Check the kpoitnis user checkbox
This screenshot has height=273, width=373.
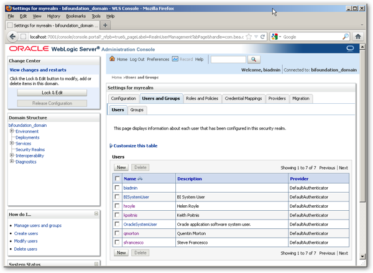(117, 215)
